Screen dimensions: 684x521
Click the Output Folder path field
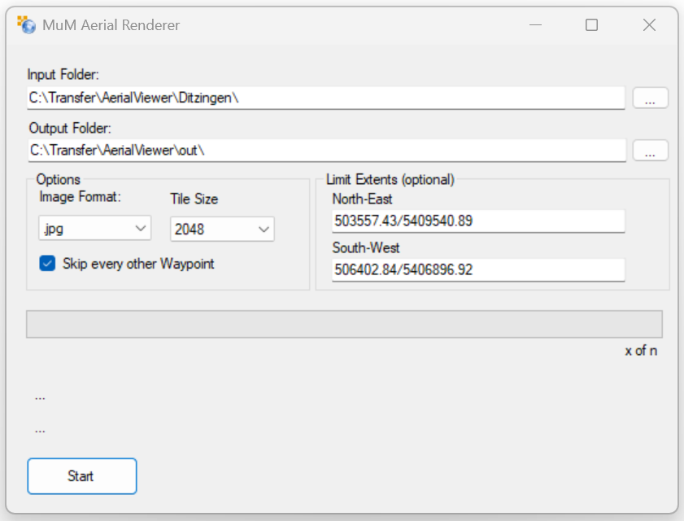(x=325, y=150)
